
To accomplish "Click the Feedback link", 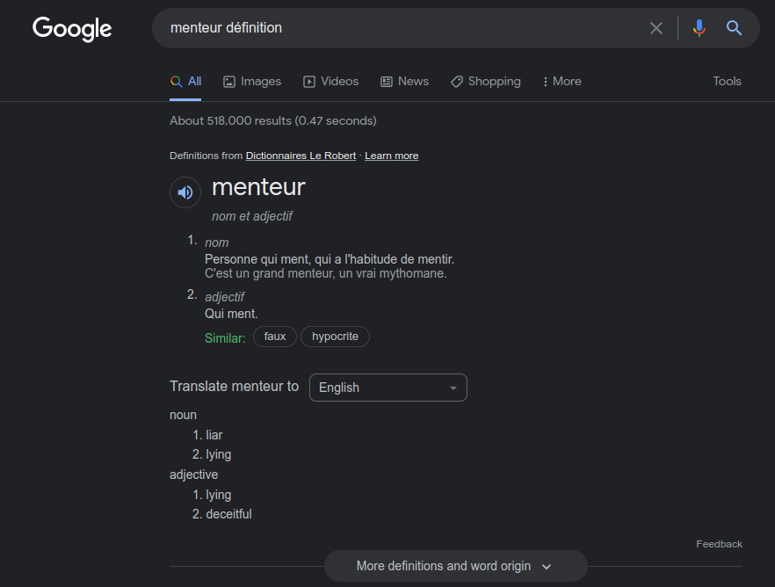I will 719,544.
